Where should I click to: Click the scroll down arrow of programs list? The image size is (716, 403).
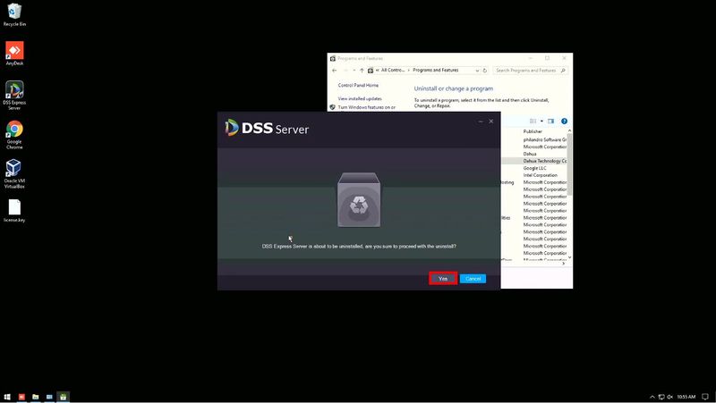click(569, 257)
